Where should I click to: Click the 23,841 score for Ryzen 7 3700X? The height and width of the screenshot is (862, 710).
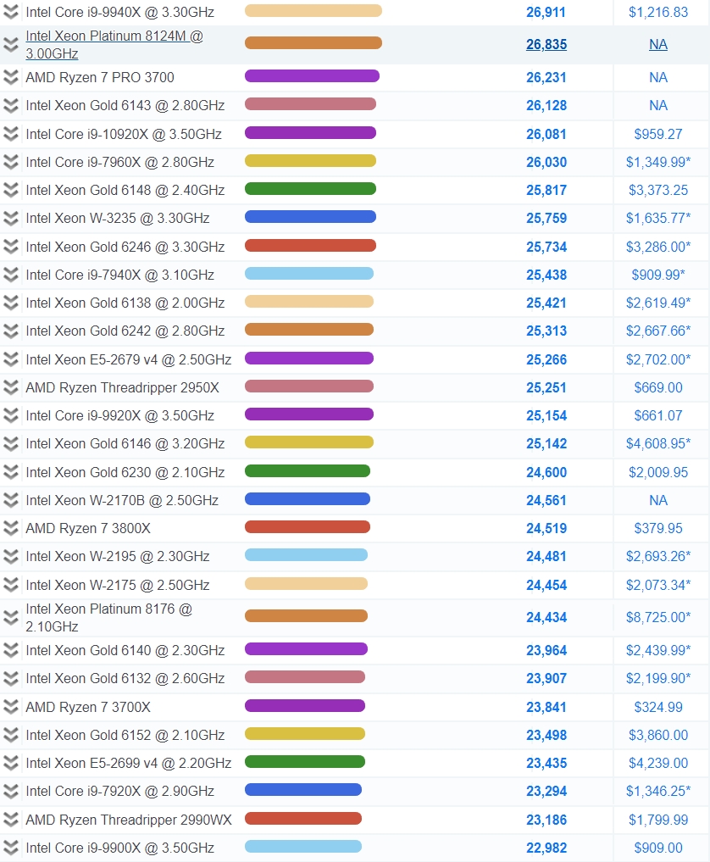click(x=546, y=707)
